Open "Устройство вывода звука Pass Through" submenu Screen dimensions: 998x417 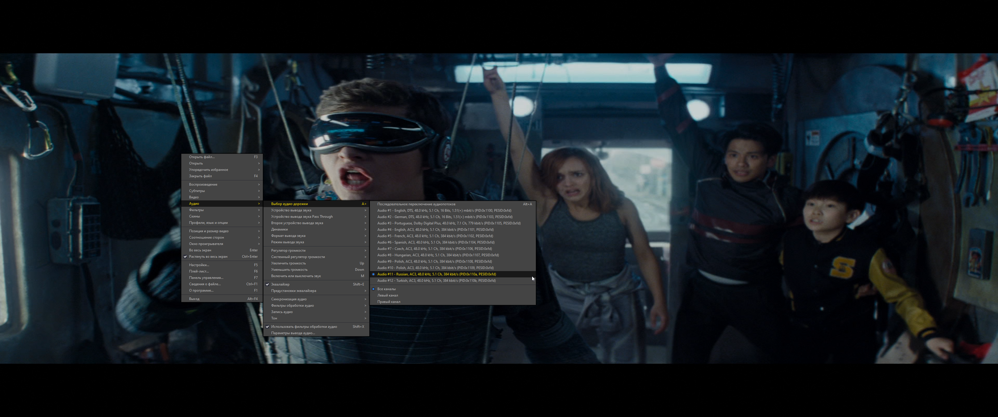(x=316, y=217)
